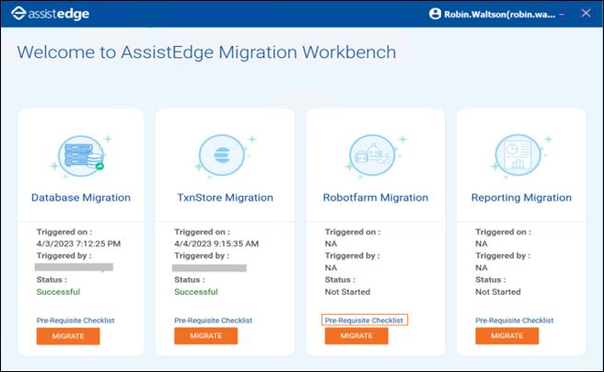
Task: Click MIGRATE under Reporting Migration
Action: (507, 336)
